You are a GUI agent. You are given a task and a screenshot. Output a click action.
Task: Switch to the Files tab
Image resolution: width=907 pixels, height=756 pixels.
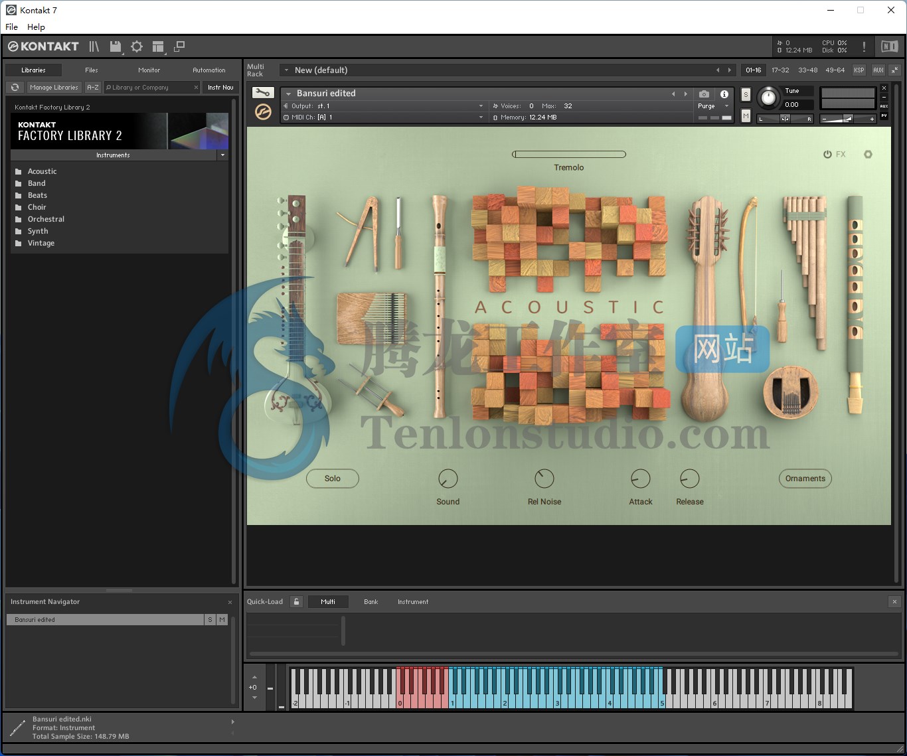click(x=92, y=70)
